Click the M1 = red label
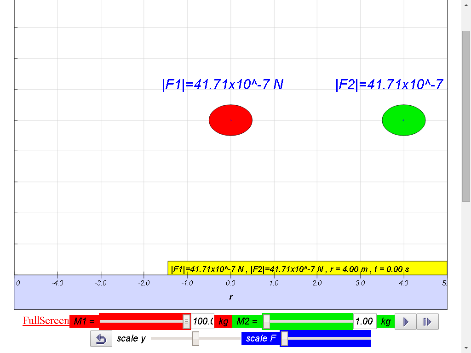Image resolution: width=471 pixels, height=353 pixels. 84,321
